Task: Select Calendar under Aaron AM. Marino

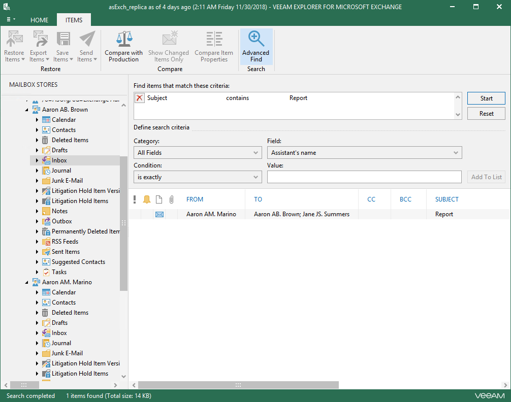Action: pos(64,292)
